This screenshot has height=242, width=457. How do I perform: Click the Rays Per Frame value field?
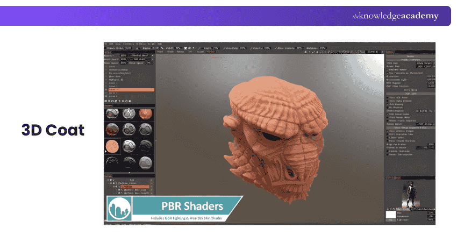click(x=431, y=144)
